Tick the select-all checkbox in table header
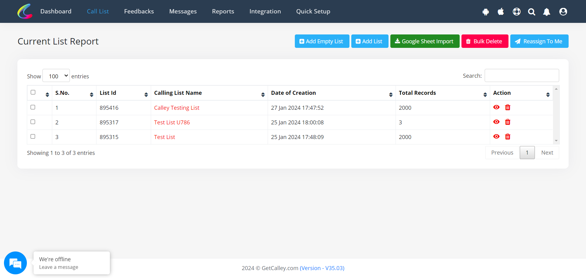Screen dimensions: 586x278 pyautogui.click(x=33, y=92)
